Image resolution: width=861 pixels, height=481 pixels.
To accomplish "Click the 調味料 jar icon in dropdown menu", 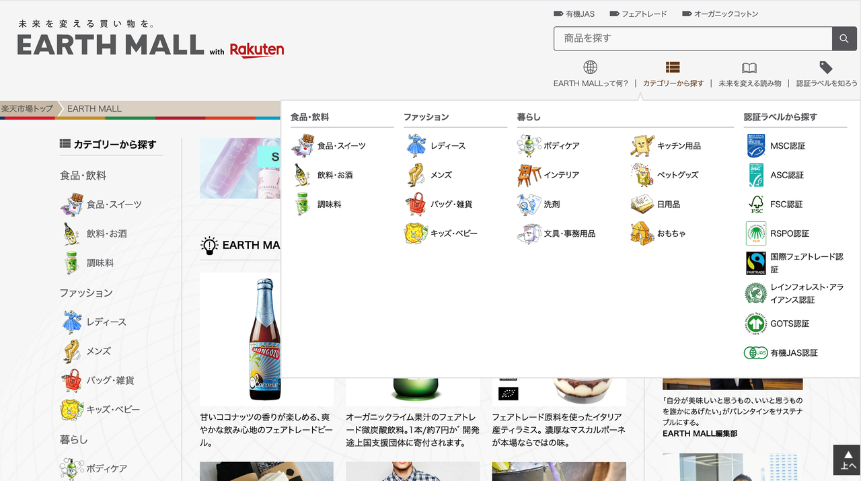I will (302, 204).
